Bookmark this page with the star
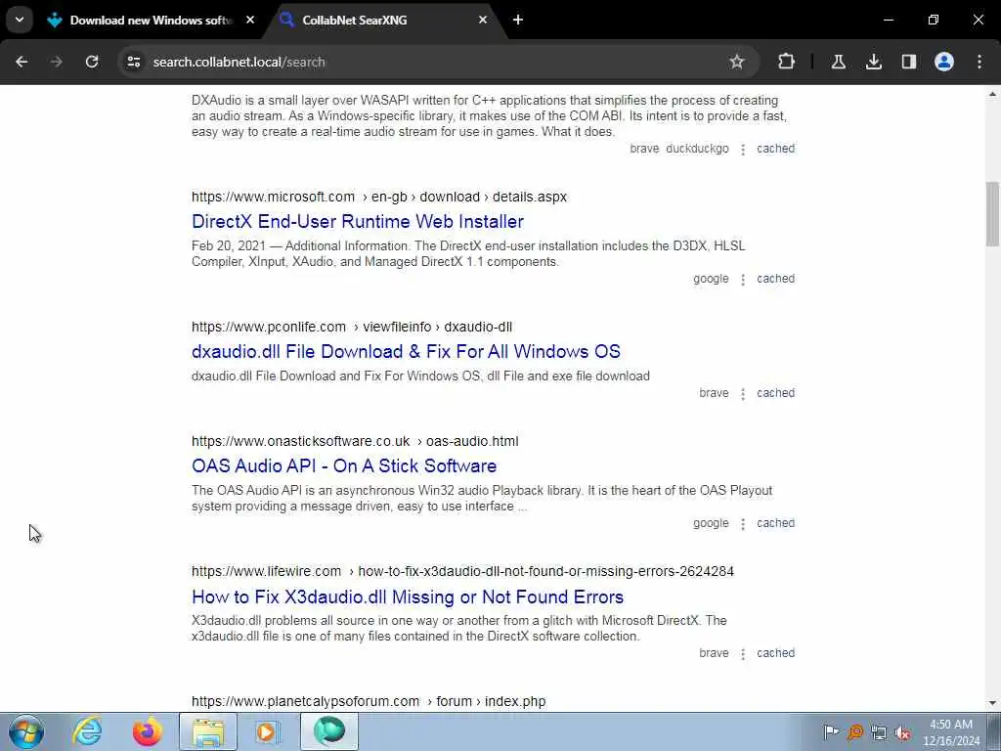Screen dimensions: 1001x751 pyautogui.click(x=737, y=62)
